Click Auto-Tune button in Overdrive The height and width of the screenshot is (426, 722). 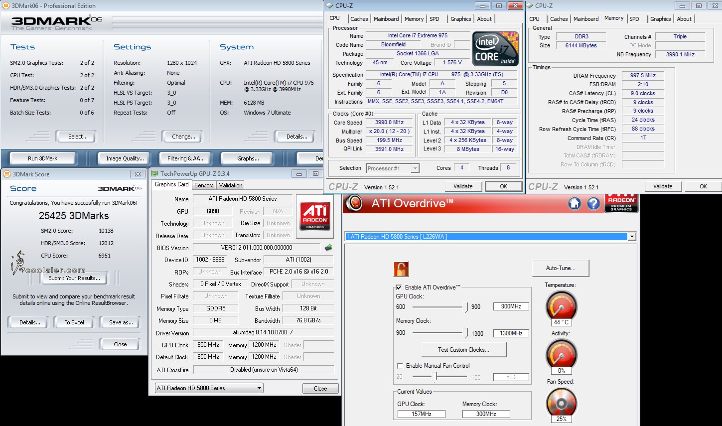pos(561,268)
